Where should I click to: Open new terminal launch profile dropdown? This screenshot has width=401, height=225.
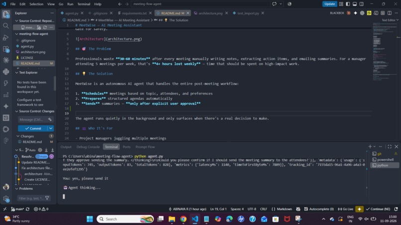[375, 147]
